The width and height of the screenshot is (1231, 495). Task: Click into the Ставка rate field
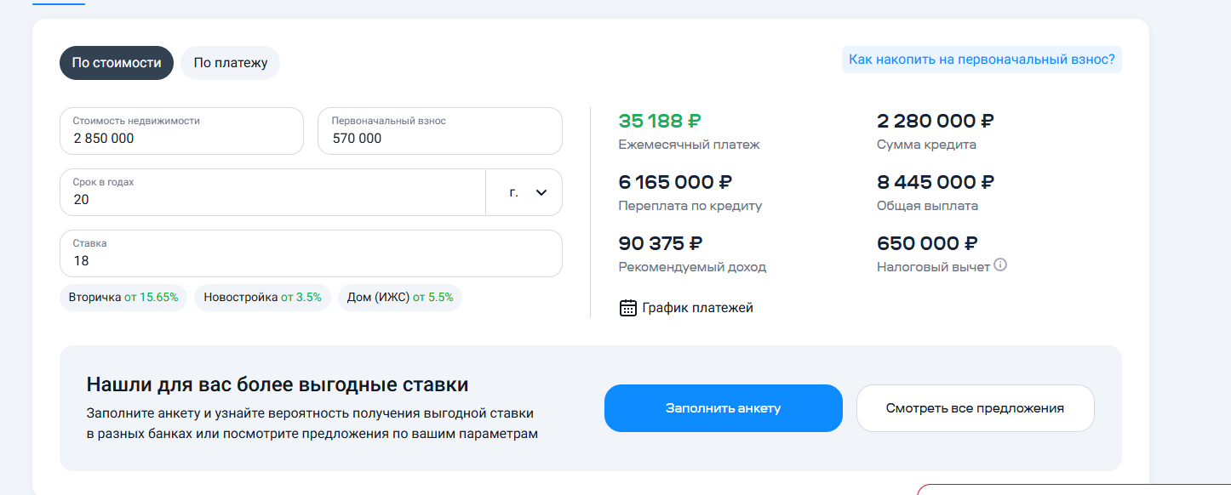pos(311,253)
